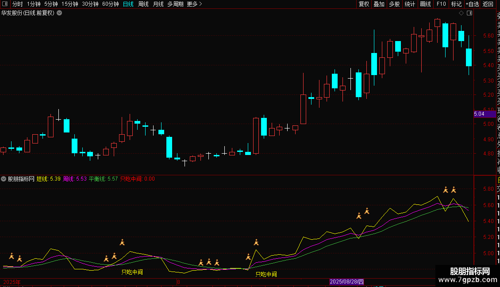Open the 复权 adjustment option
This screenshot has width=500, height=287.
tap(364, 4)
